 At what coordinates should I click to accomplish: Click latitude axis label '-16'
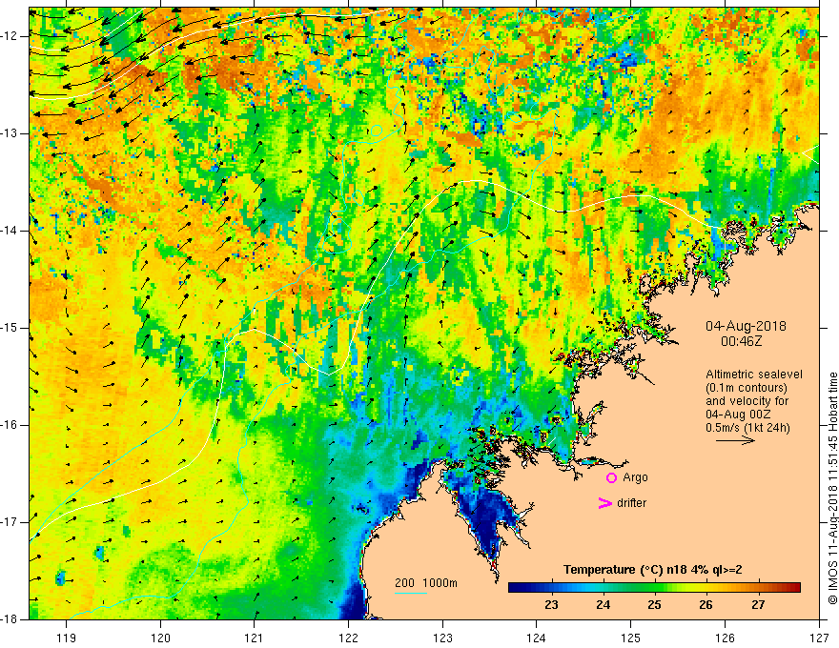coord(10,425)
